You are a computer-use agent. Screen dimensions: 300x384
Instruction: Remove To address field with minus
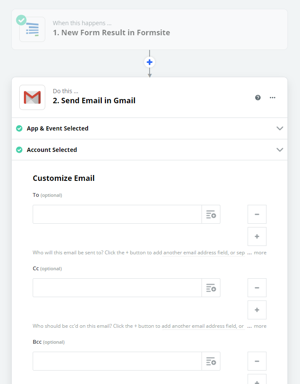click(257, 214)
